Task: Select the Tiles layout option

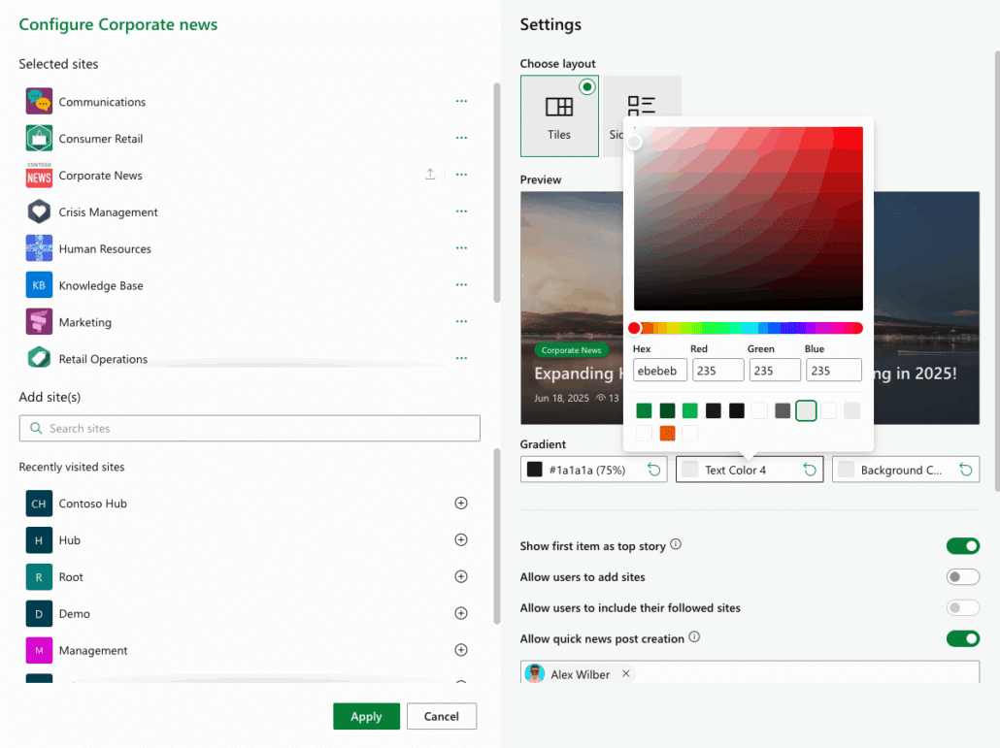Action: [x=559, y=116]
